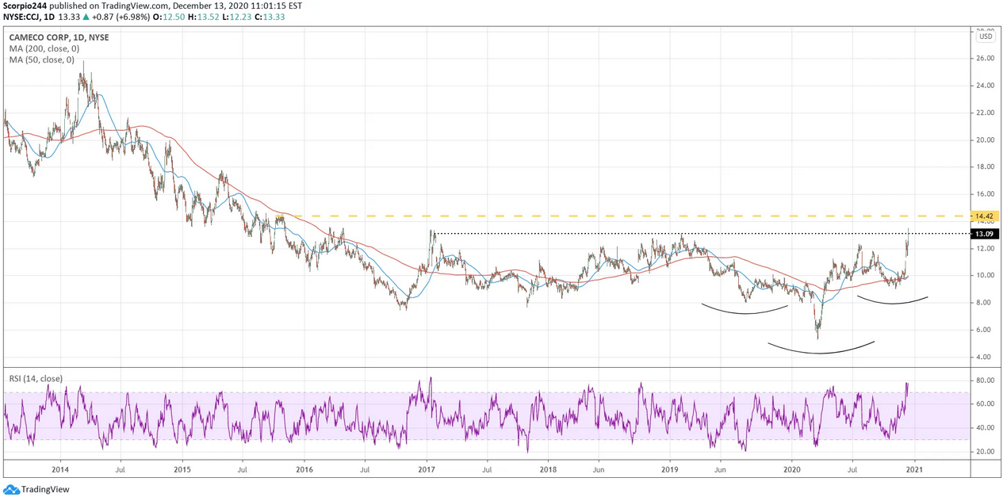
Task: Click the 2021 time axis label
Action: [x=915, y=469]
